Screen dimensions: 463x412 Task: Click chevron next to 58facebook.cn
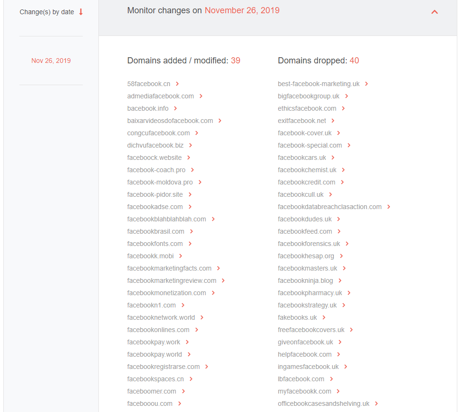(x=177, y=84)
